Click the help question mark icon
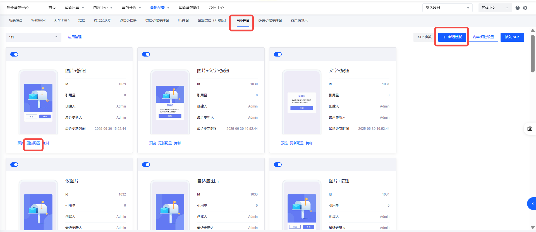 tap(517, 8)
